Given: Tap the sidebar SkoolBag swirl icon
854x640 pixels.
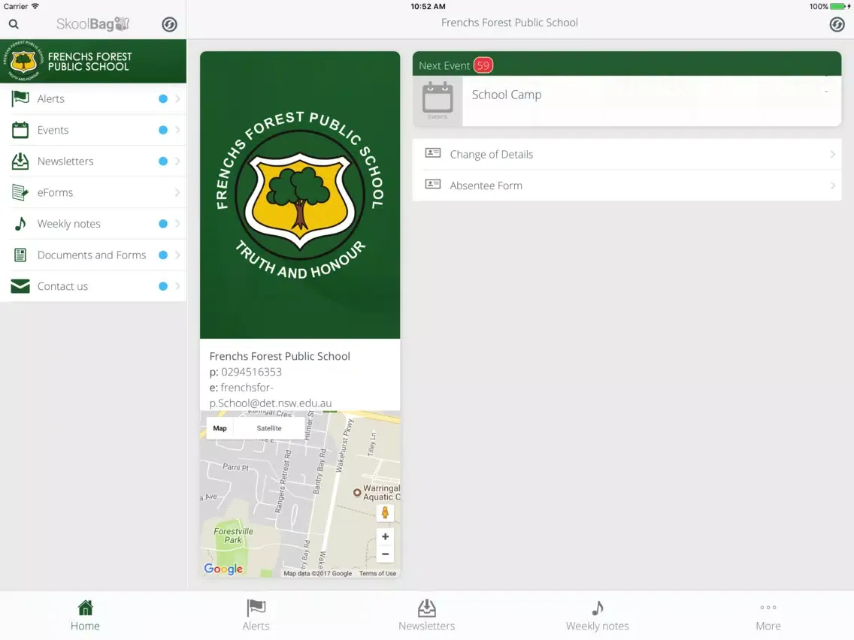Looking at the screenshot, I should [x=169, y=25].
